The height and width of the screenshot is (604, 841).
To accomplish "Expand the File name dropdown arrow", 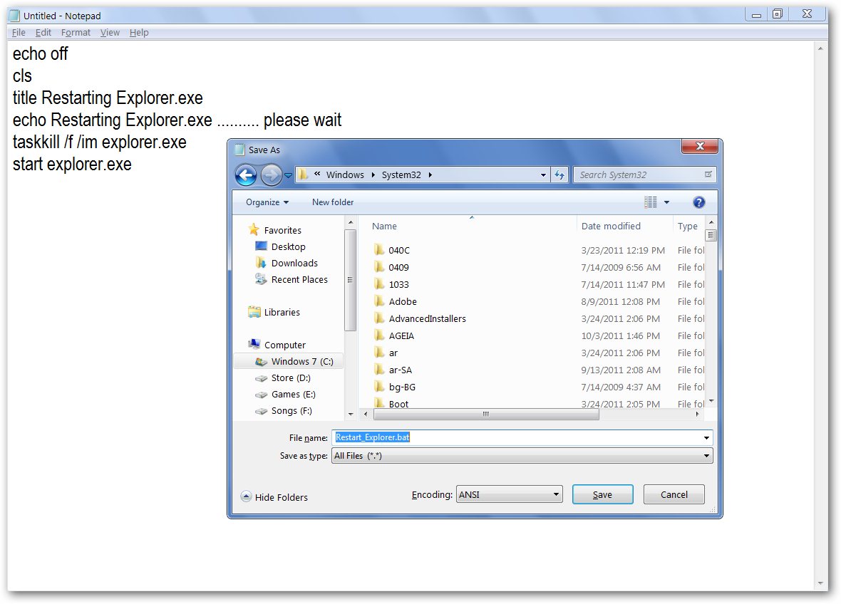I will click(x=706, y=438).
